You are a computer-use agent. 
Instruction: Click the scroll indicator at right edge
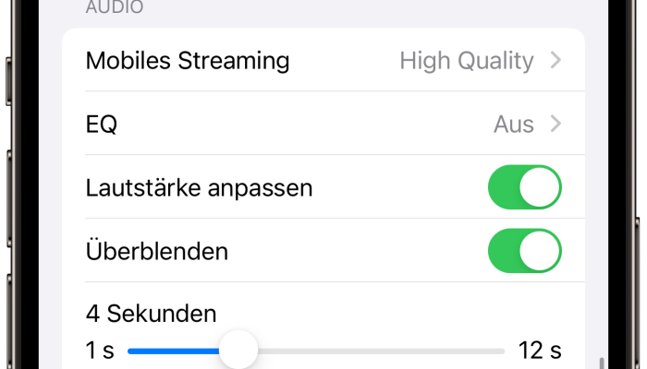coord(603,363)
